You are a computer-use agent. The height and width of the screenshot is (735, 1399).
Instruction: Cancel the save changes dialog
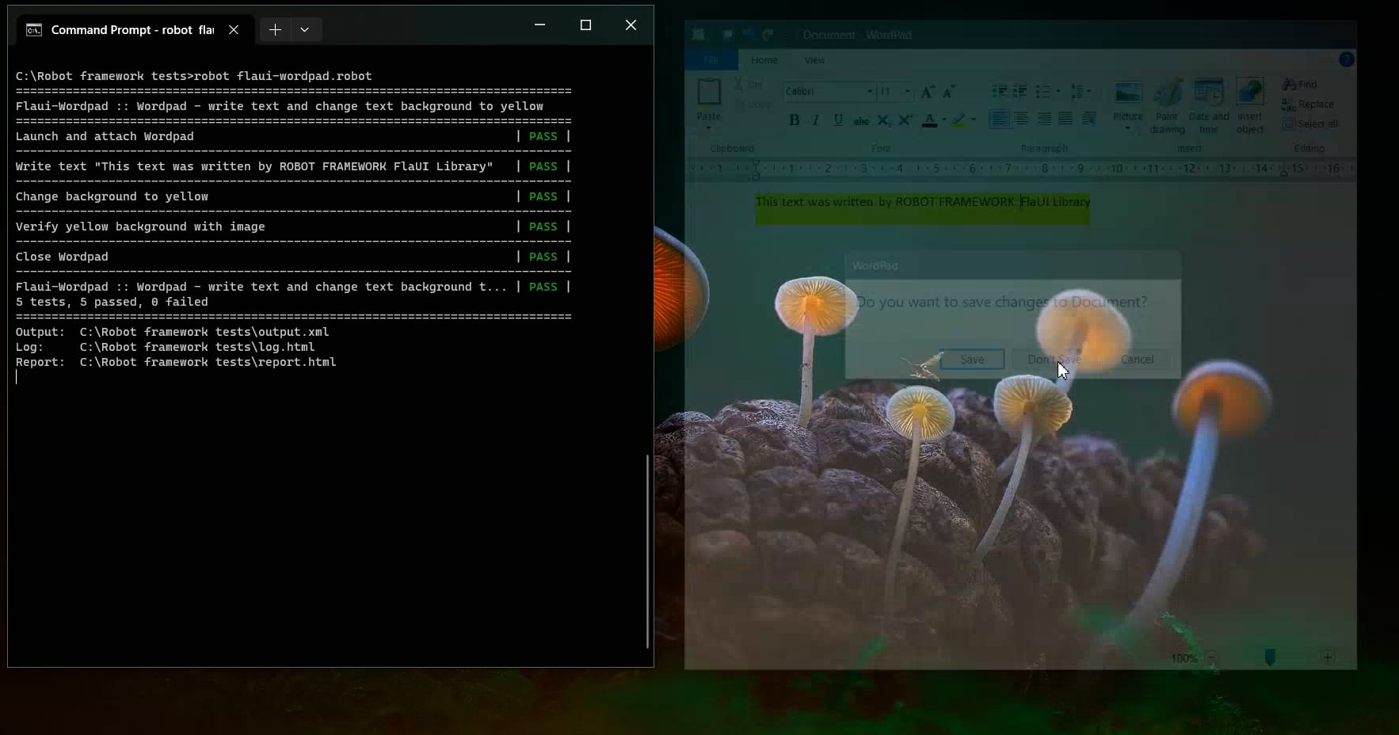pos(1137,359)
